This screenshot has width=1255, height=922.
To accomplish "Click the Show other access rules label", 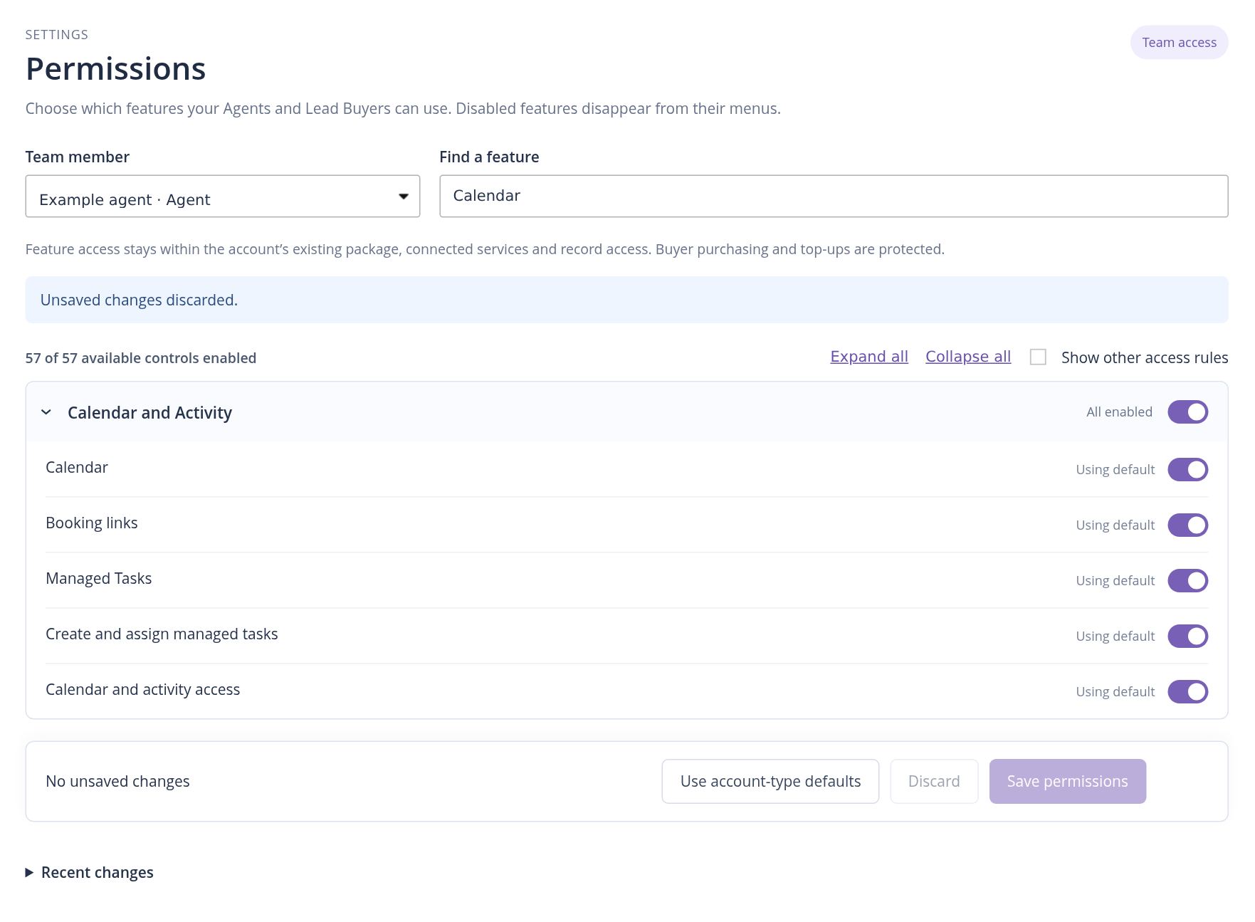I will click(1145, 357).
